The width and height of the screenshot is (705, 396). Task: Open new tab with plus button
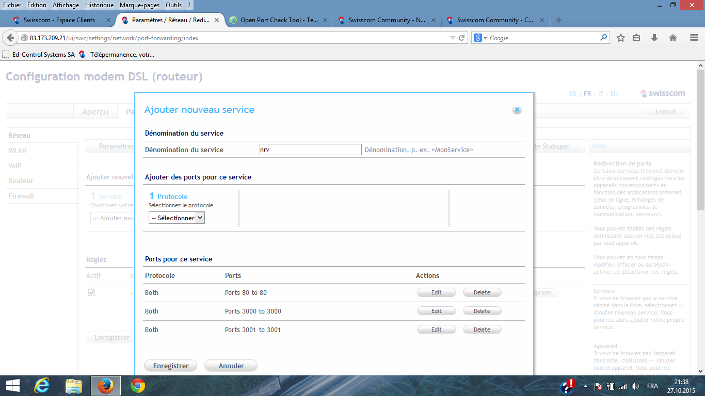click(x=558, y=20)
